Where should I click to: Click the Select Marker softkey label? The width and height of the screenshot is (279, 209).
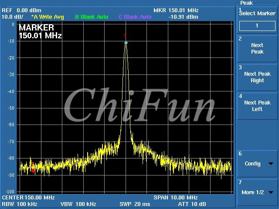257,13
